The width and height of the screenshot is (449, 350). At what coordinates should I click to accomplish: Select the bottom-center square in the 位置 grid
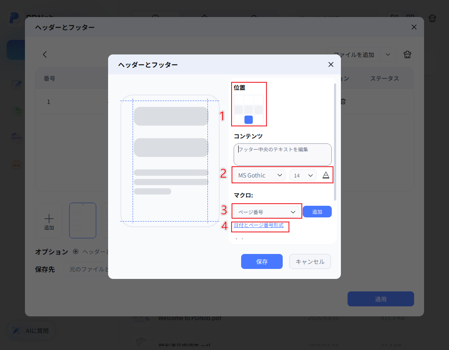click(249, 119)
